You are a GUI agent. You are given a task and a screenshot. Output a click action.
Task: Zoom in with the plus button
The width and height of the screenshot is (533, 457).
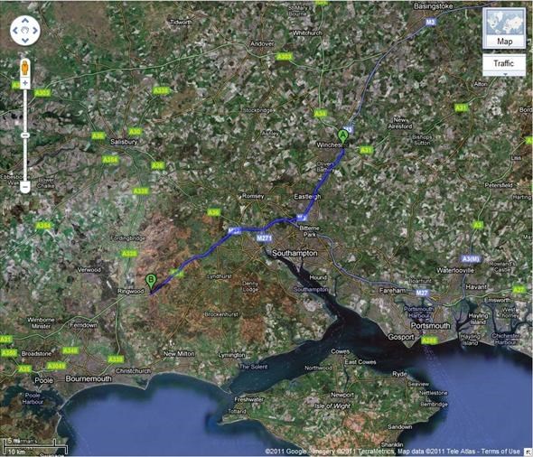click(x=25, y=82)
